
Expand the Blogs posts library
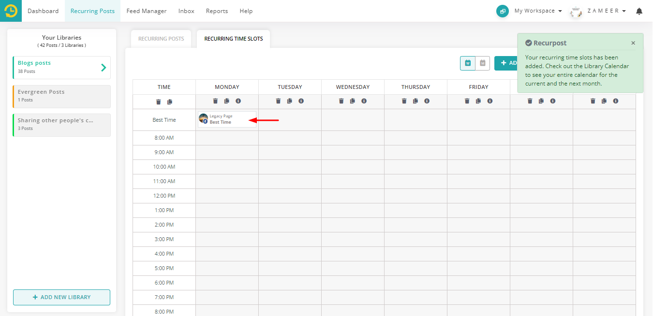(x=103, y=68)
